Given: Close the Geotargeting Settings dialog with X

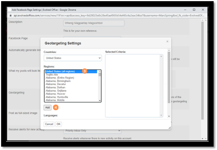Looking at the screenshot, I should point(167,41).
